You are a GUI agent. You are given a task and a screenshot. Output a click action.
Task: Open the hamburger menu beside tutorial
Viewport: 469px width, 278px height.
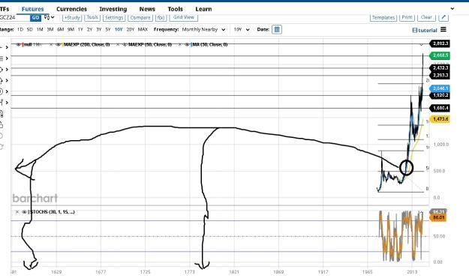443,29
